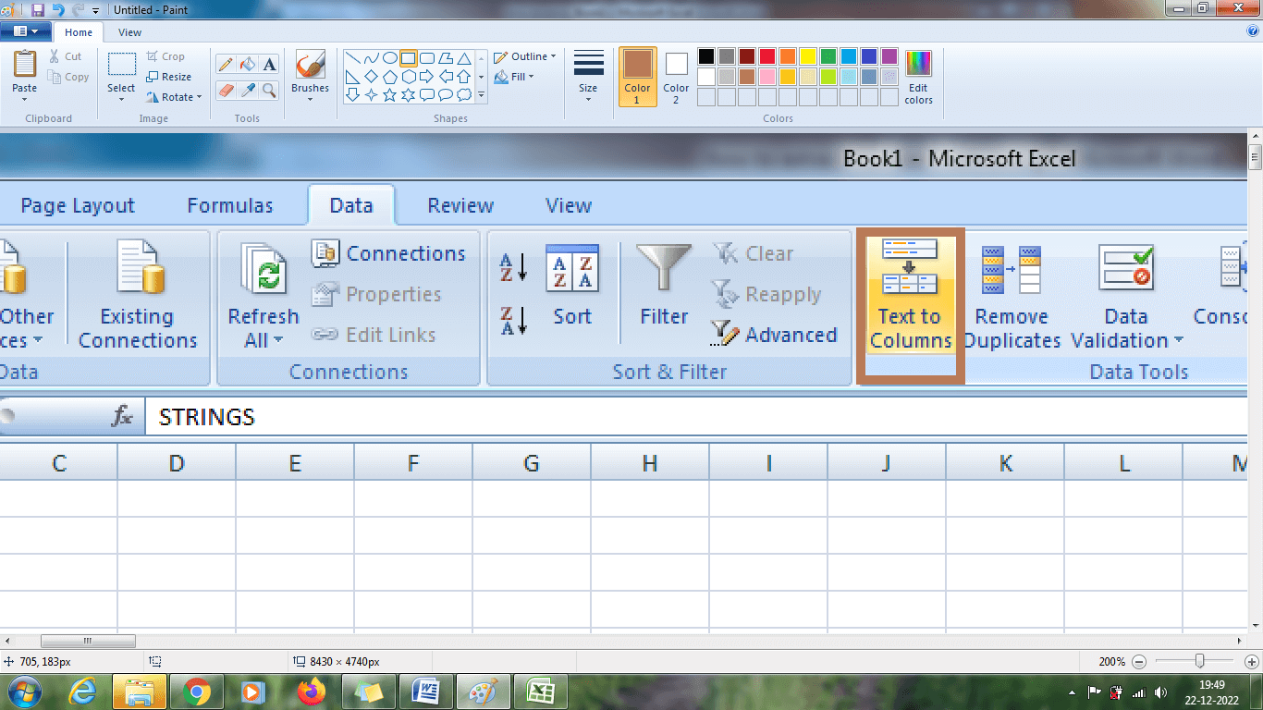Screen dimensions: 1263x710
Task: Choose the Pentagon shape
Action: [389, 76]
